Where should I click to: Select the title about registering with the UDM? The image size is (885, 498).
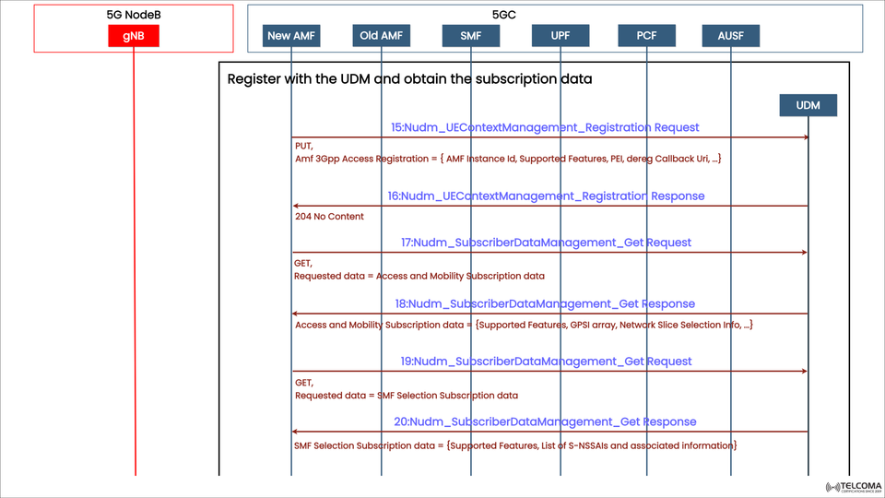pyautogui.click(x=409, y=79)
